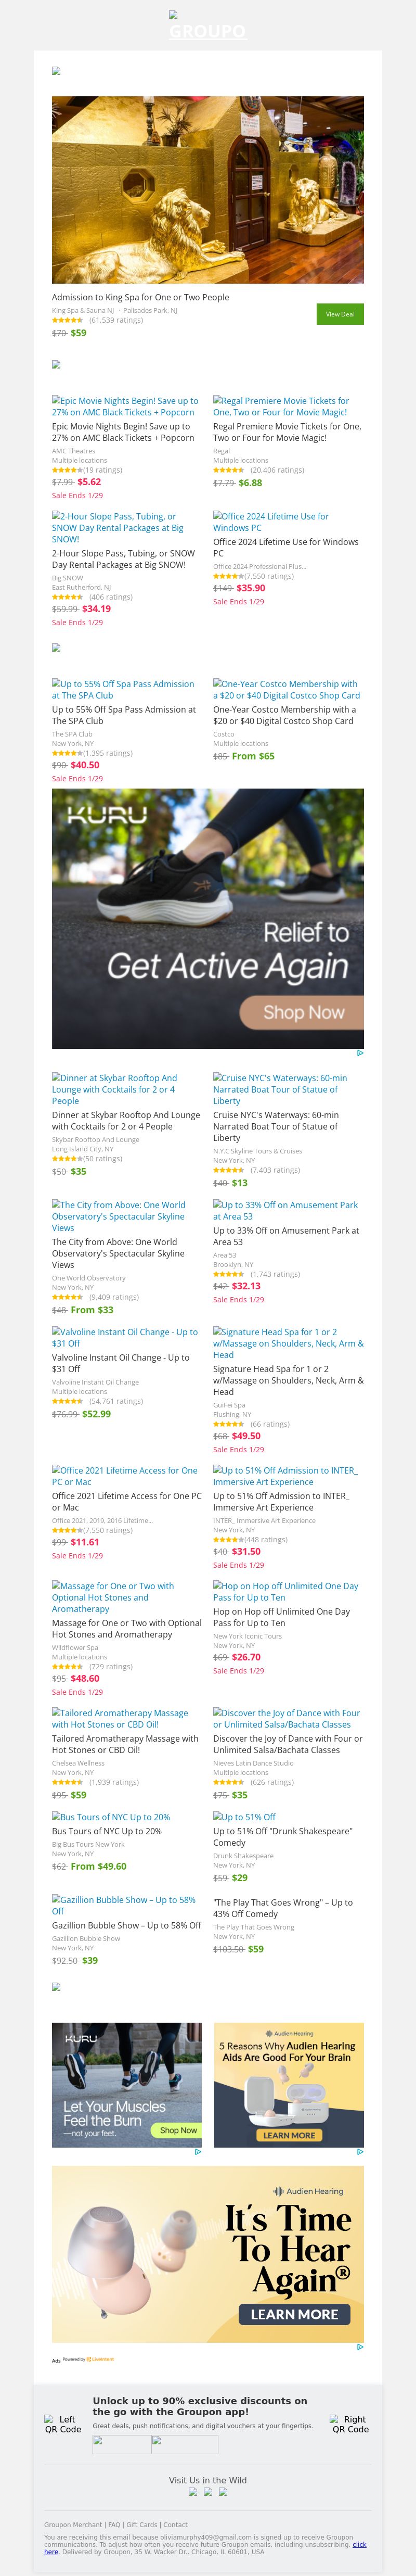Click the LiveIntent logo beside Powered by

click(100, 2359)
